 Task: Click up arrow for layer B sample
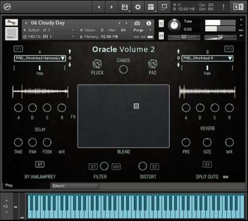(x=178, y=51)
